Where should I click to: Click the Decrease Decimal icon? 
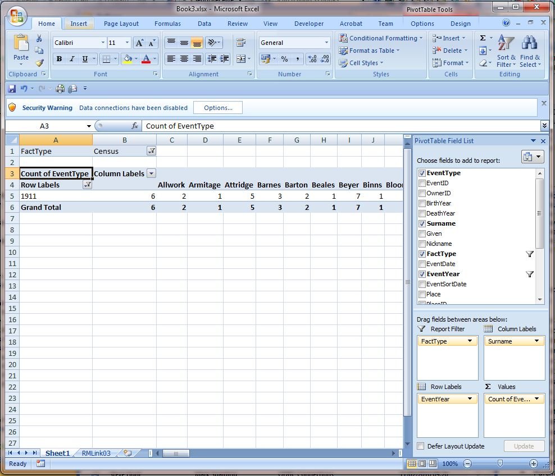[x=325, y=59]
